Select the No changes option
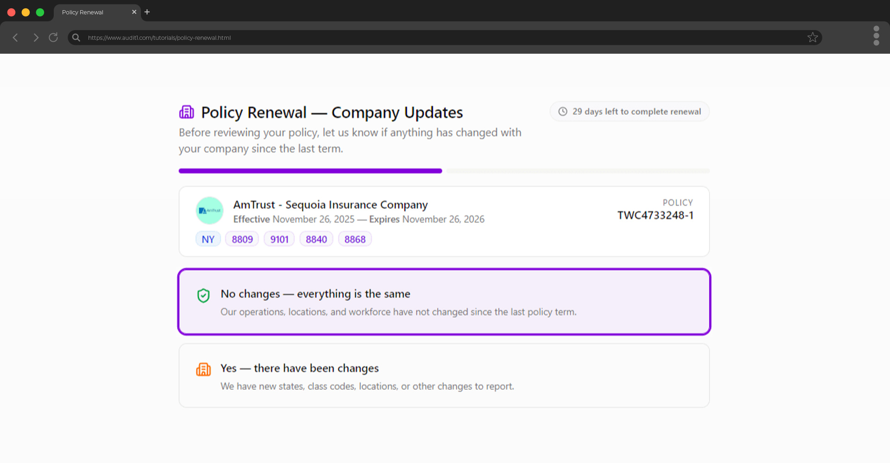The image size is (890, 463). tap(444, 301)
